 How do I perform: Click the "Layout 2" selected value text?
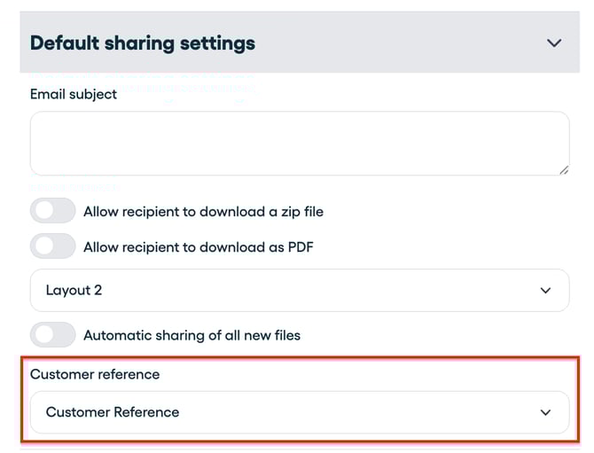point(74,291)
